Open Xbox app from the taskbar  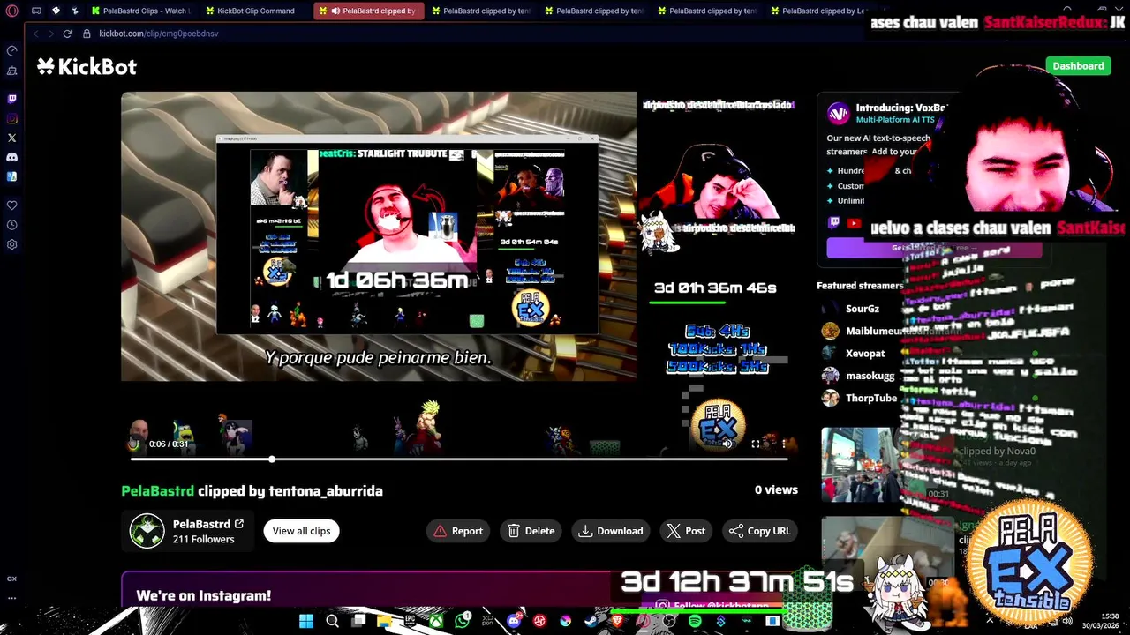tap(436, 621)
